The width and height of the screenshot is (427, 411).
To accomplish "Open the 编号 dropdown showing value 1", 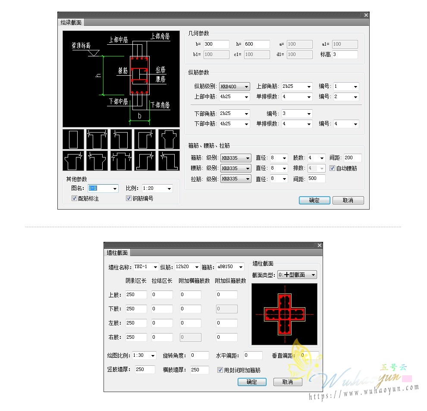I will coord(346,87).
